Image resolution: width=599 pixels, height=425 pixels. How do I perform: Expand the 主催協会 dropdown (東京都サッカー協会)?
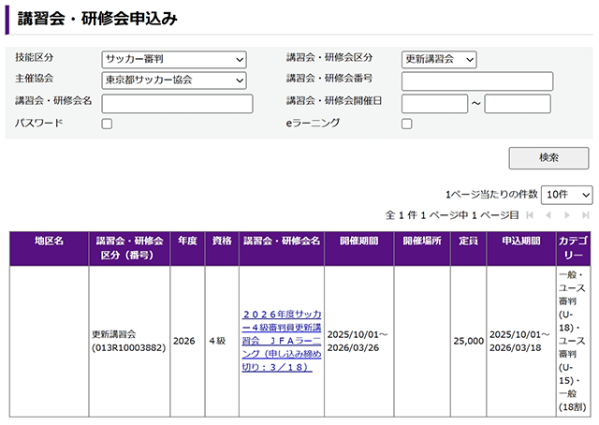coord(174,81)
